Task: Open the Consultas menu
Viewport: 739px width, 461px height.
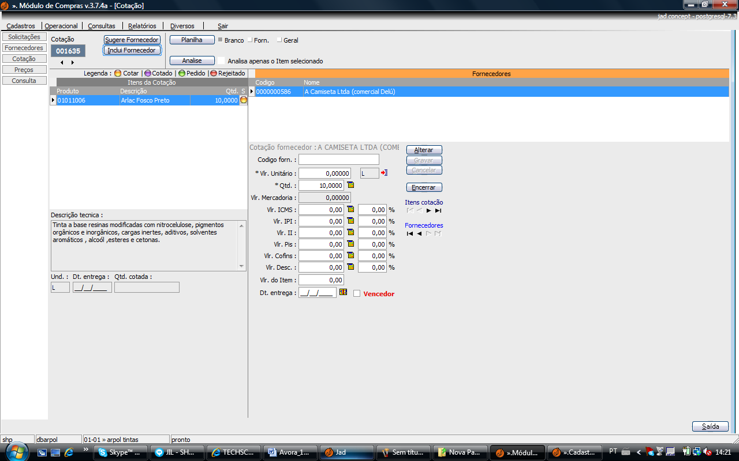Action: point(102,26)
